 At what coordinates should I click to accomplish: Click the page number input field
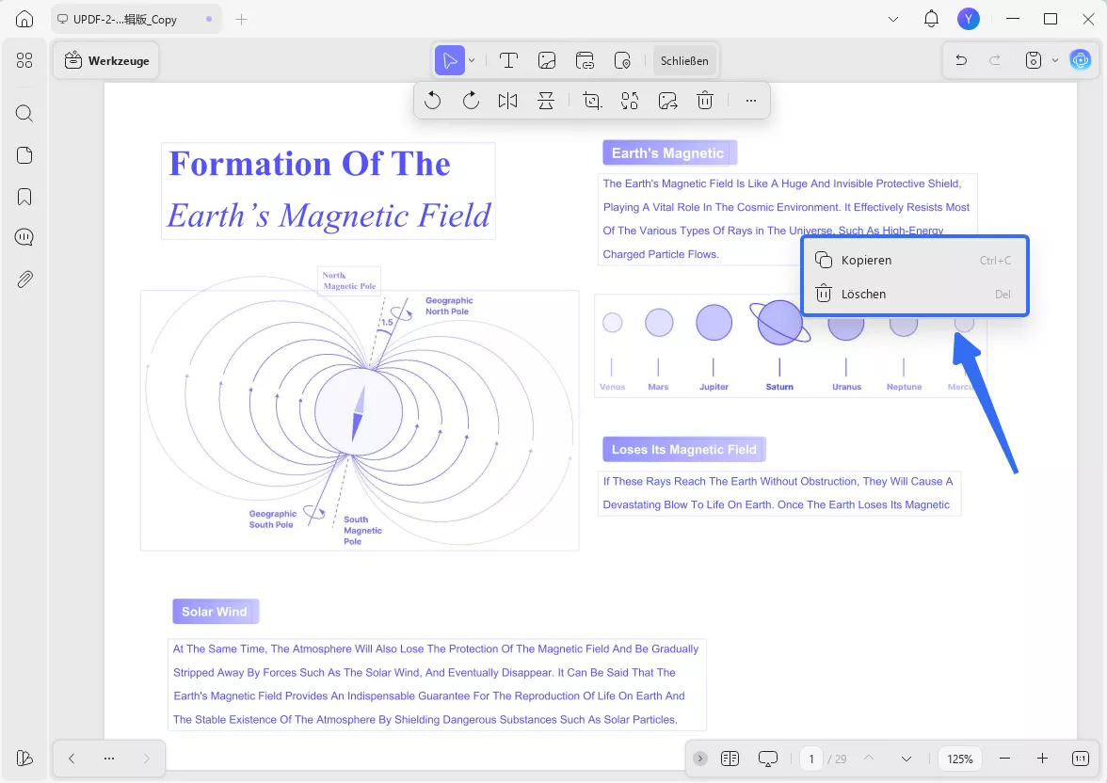click(811, 759)
